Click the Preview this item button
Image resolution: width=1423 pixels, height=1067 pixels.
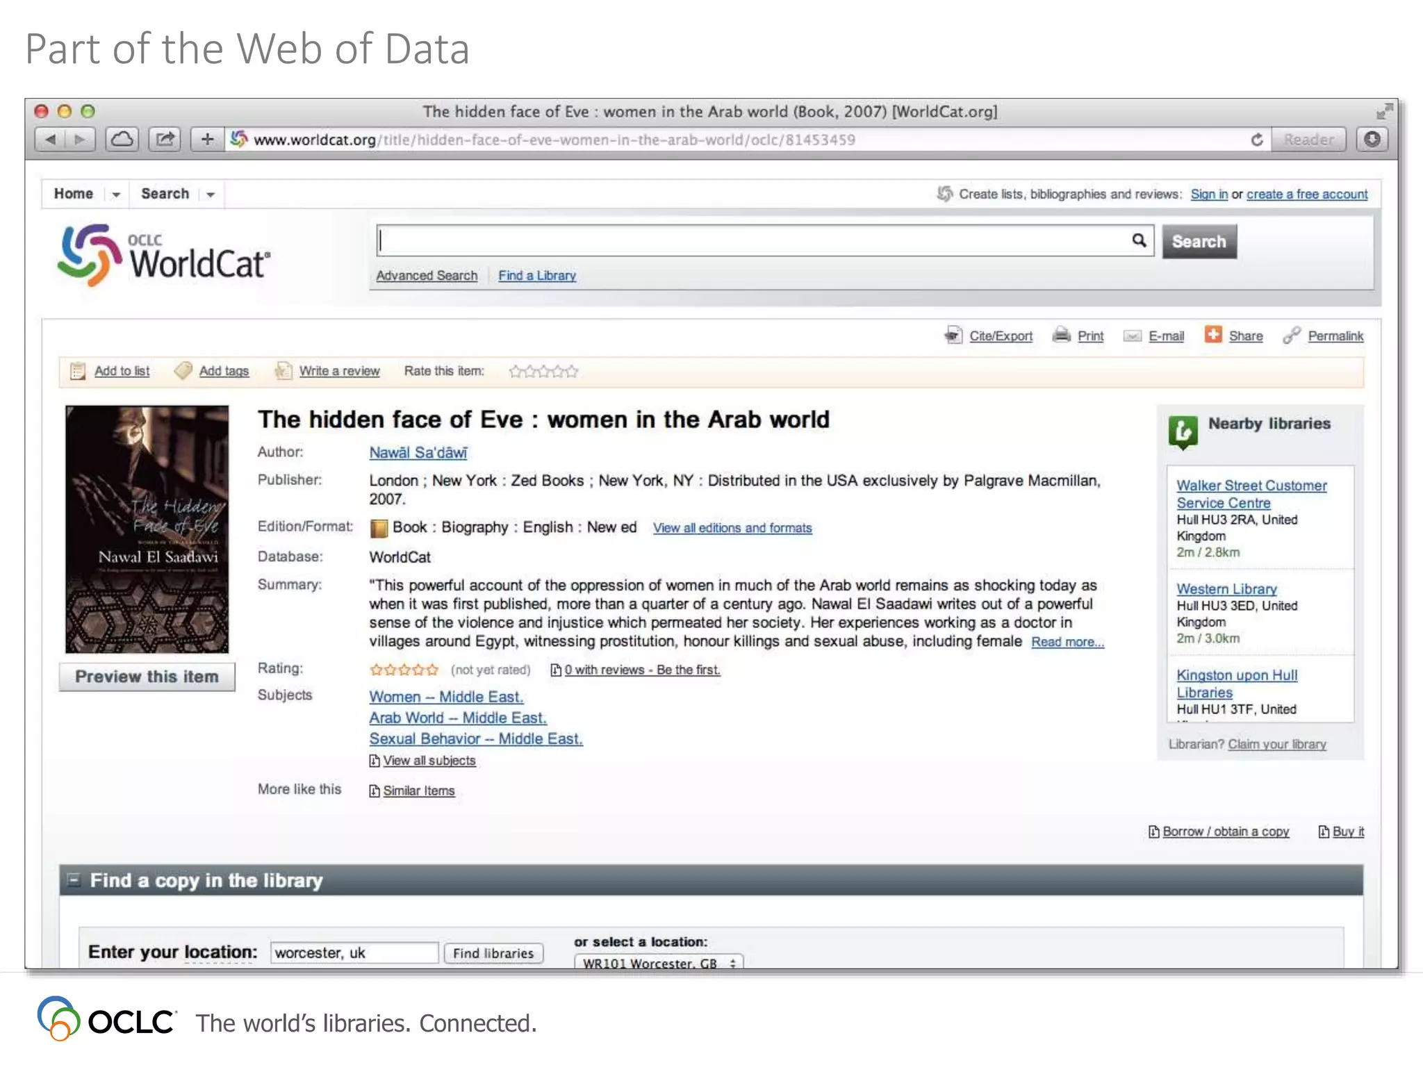[x=147, y=677]
